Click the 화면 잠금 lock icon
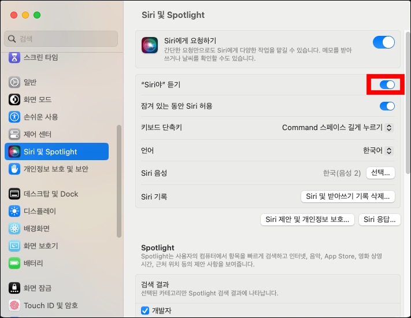The image size is (411, 318). tap(14, 288)
